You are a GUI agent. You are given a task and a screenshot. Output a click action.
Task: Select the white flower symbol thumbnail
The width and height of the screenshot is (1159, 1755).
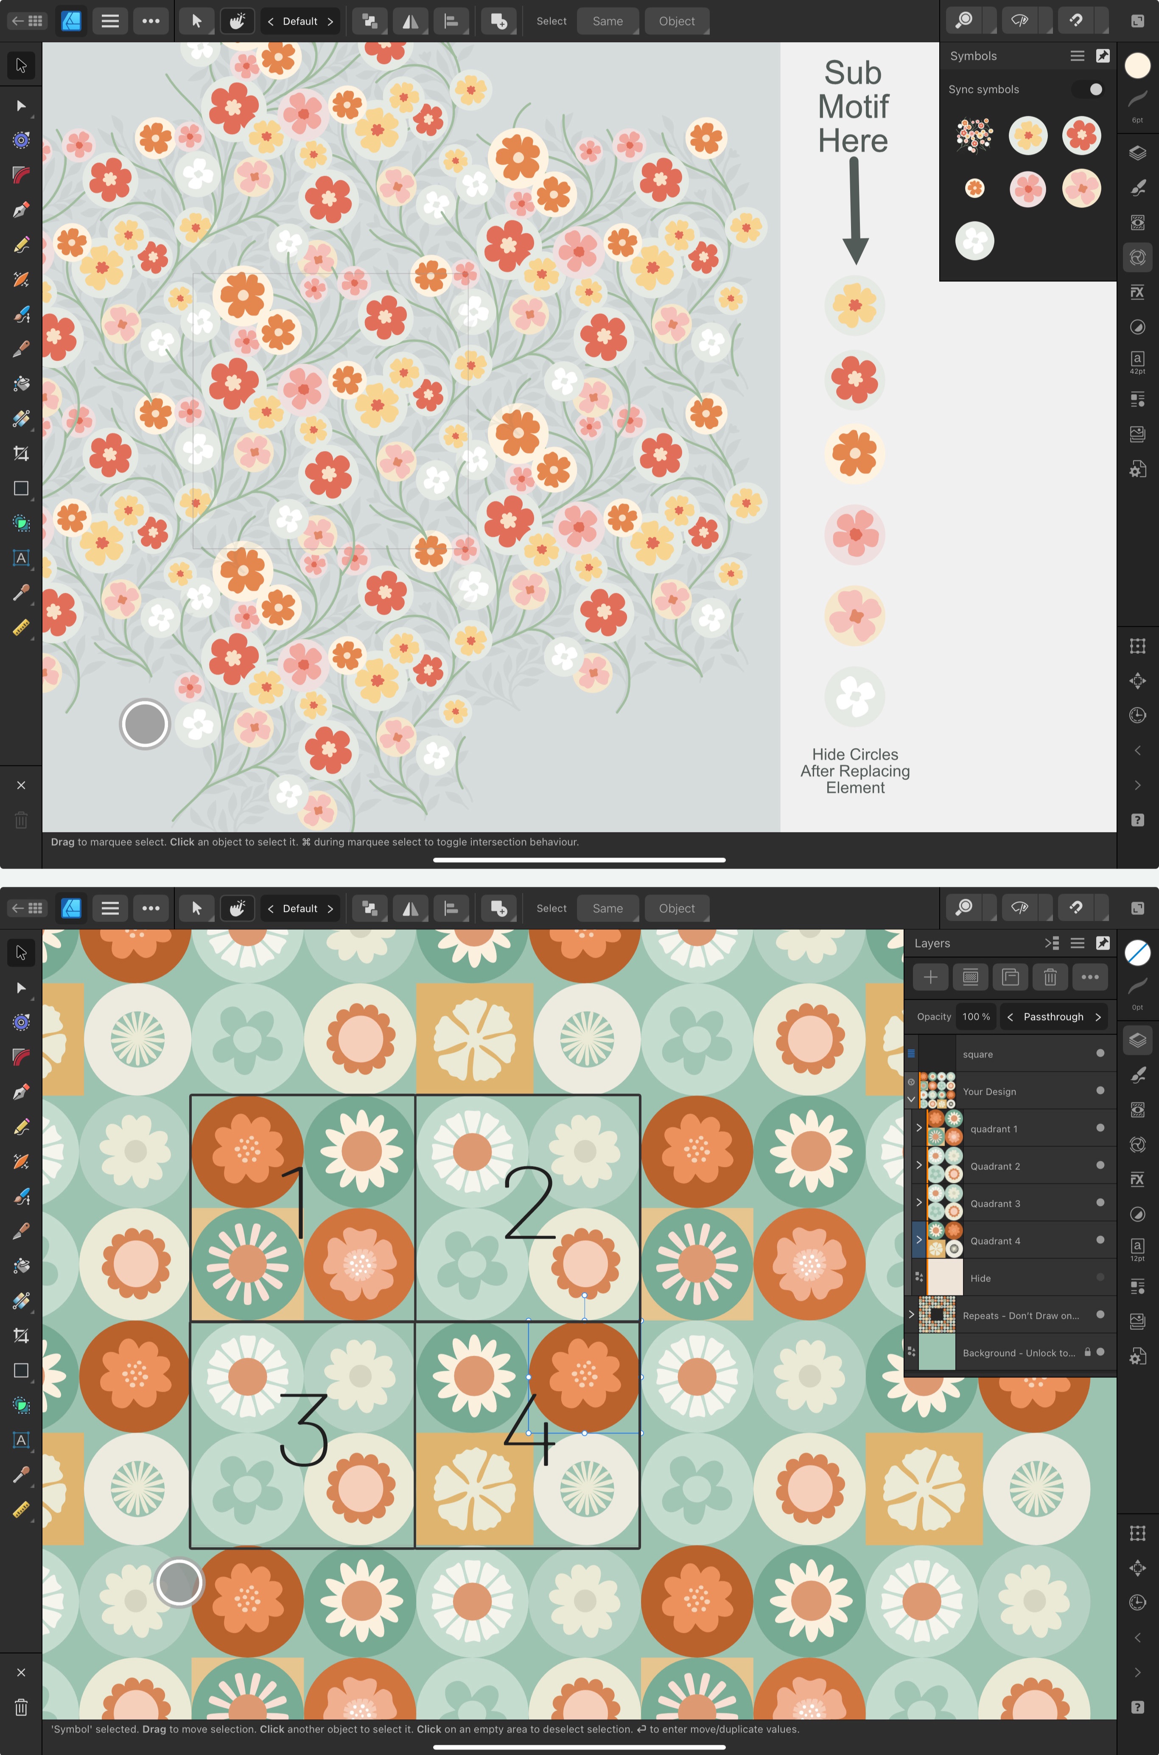point(974,240)
